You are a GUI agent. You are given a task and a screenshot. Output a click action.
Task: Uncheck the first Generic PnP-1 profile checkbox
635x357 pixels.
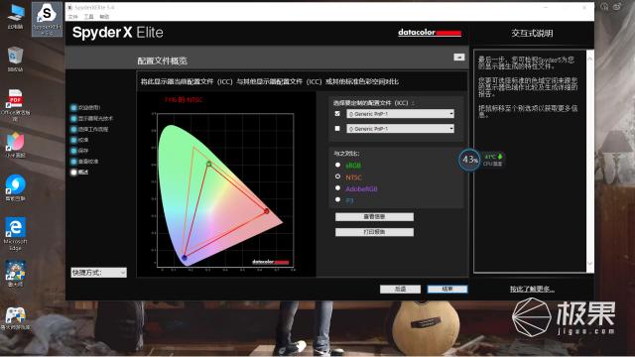337,114
